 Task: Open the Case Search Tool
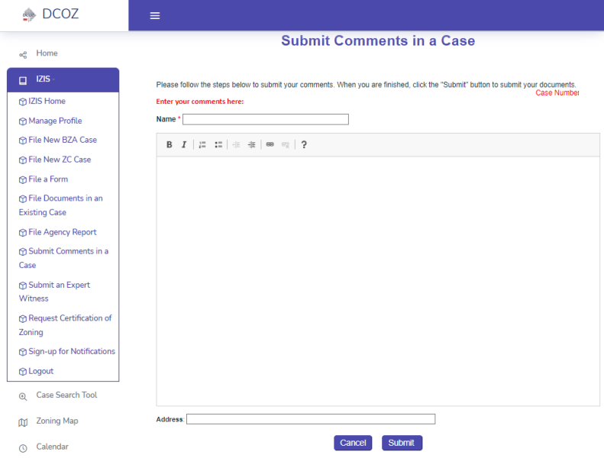[66, 395]
